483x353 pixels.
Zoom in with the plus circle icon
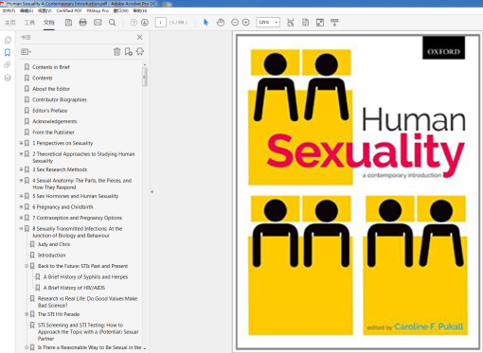pyautogui.click(x=246, y=23)
